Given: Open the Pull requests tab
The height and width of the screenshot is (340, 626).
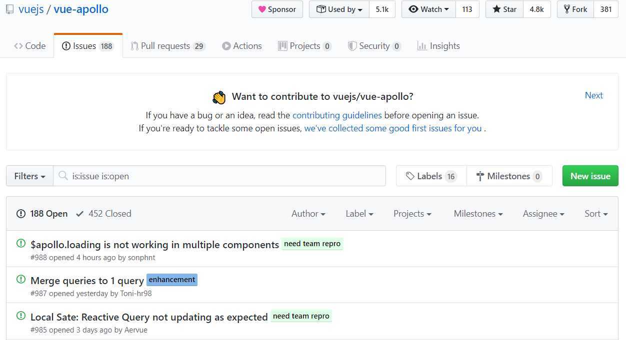Looking at the screenshot, I should coord(168,46).
